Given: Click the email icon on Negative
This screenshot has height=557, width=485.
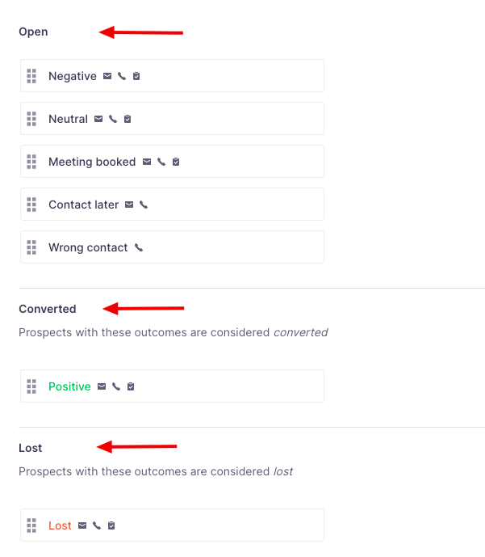Looking at the screenshot, I should tap(107, 76).
